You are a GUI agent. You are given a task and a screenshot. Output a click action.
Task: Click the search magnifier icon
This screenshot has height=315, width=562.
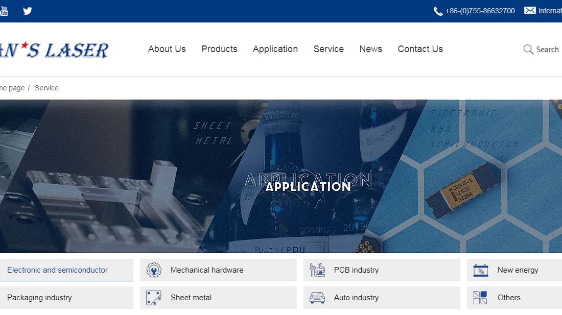point(528,49)
